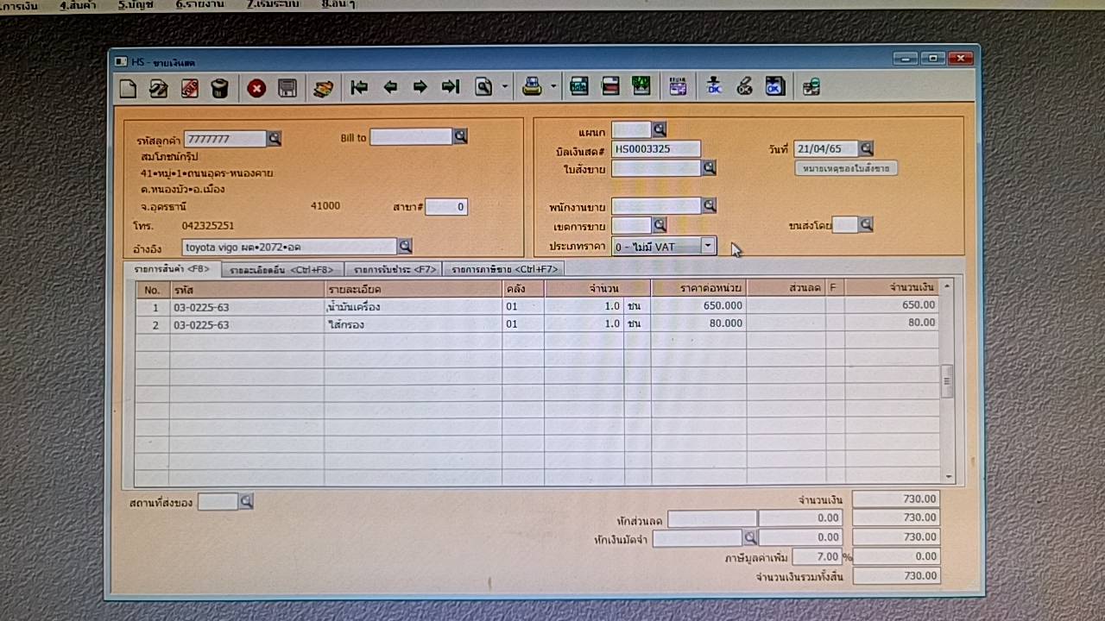Screen dimensions: 1105x621
Task: Open the 6.รายงาน menu
Action: click(x=199, y=4)
